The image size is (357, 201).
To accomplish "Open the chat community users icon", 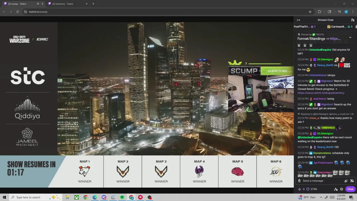I will 353,20.
